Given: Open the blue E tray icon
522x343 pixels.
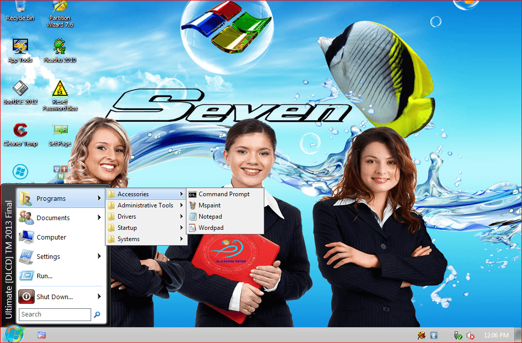Looking at the screenshot, I should [434, 335].
